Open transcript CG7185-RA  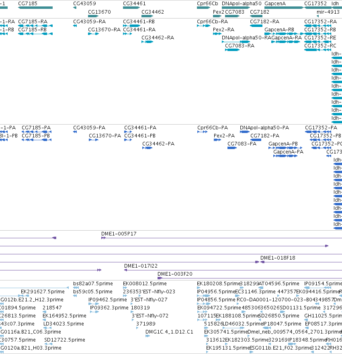click(x=33, y=22)
